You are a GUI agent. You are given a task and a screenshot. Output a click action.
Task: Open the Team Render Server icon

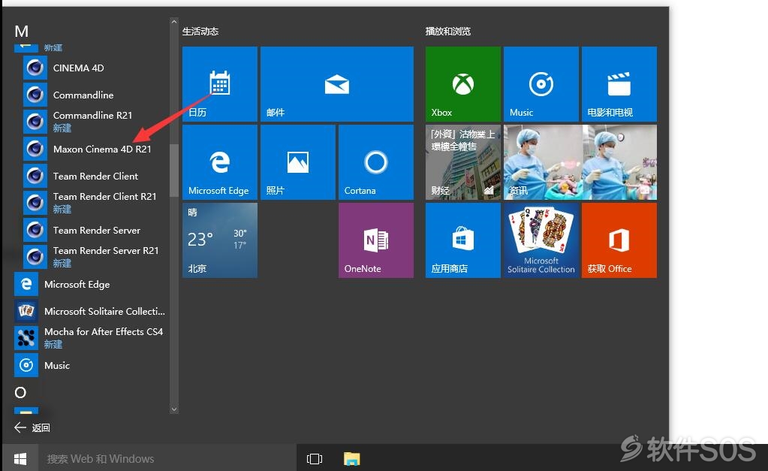[x=35, y=230]
